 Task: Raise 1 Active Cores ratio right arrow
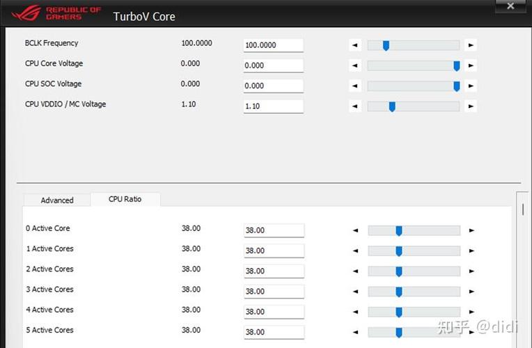pos(471,251)
